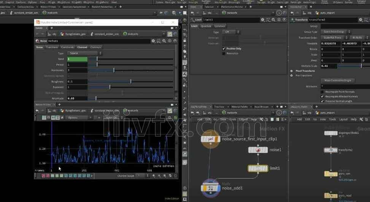This screenshot has height=202, width=370.
Task: Open the Transform Order dropdown
Action: pos(334,38)
